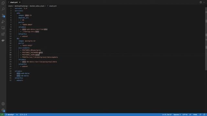The width and height of the screenshot is (207, 116).
Task: Click the POSTGRES_DB=postgres line
Action: tap(31, 50)
